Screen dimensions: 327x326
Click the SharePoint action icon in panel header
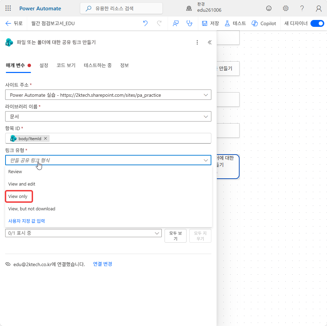9,42
